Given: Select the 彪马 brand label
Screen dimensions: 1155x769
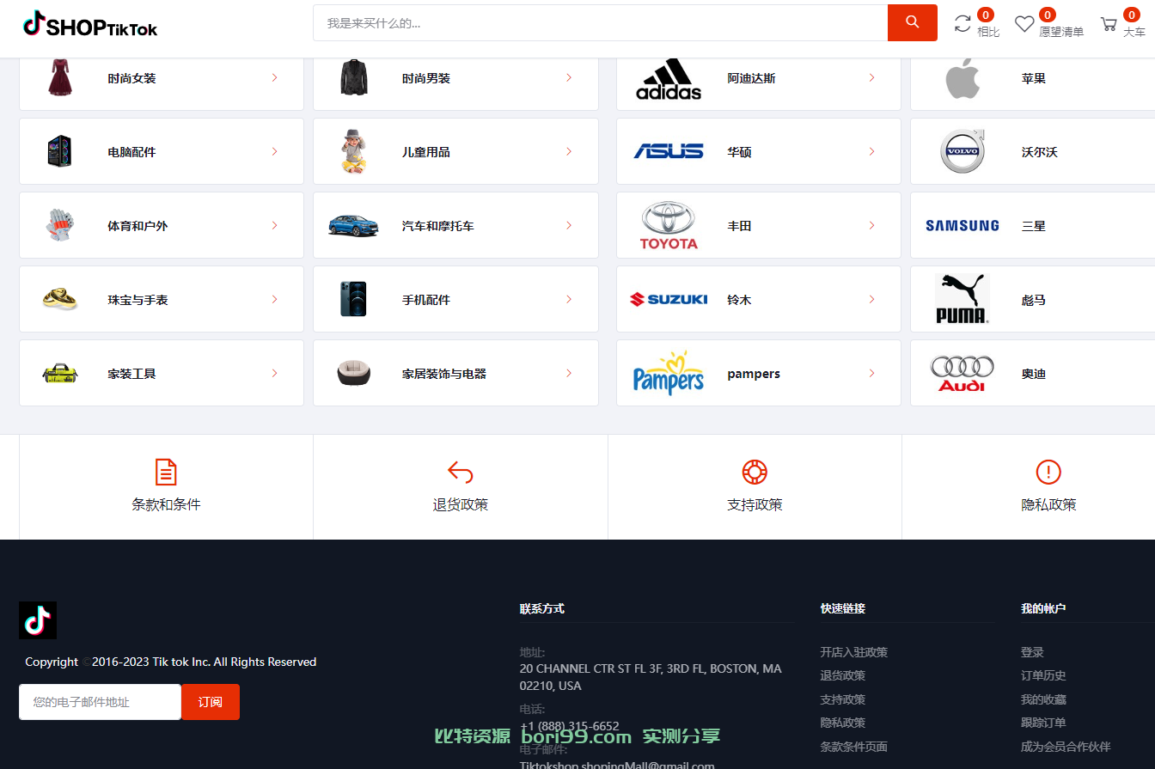Looking at the screenshot, I should click(x=1033, y=300).
